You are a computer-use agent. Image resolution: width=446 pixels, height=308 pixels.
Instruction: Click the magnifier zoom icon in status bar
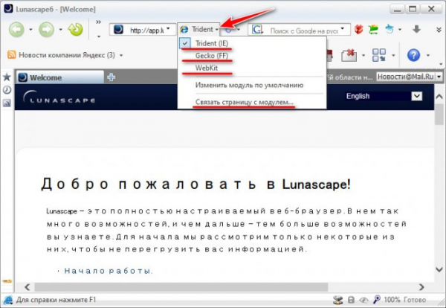coord(377,300)
